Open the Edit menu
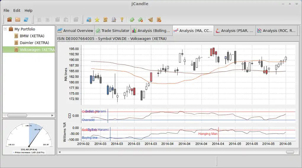This screenshot has width=302, height=168. coord(17,11)
